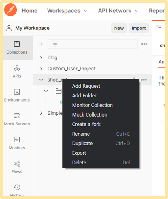Open My Workspace title

click(32, 28)
